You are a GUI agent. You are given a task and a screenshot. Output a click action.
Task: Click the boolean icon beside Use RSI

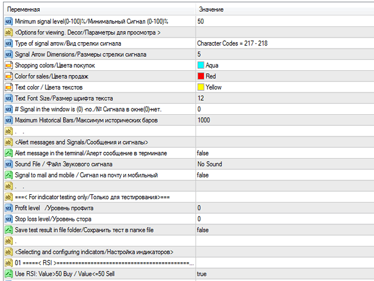pyautogui.click(x=9, y=274)
